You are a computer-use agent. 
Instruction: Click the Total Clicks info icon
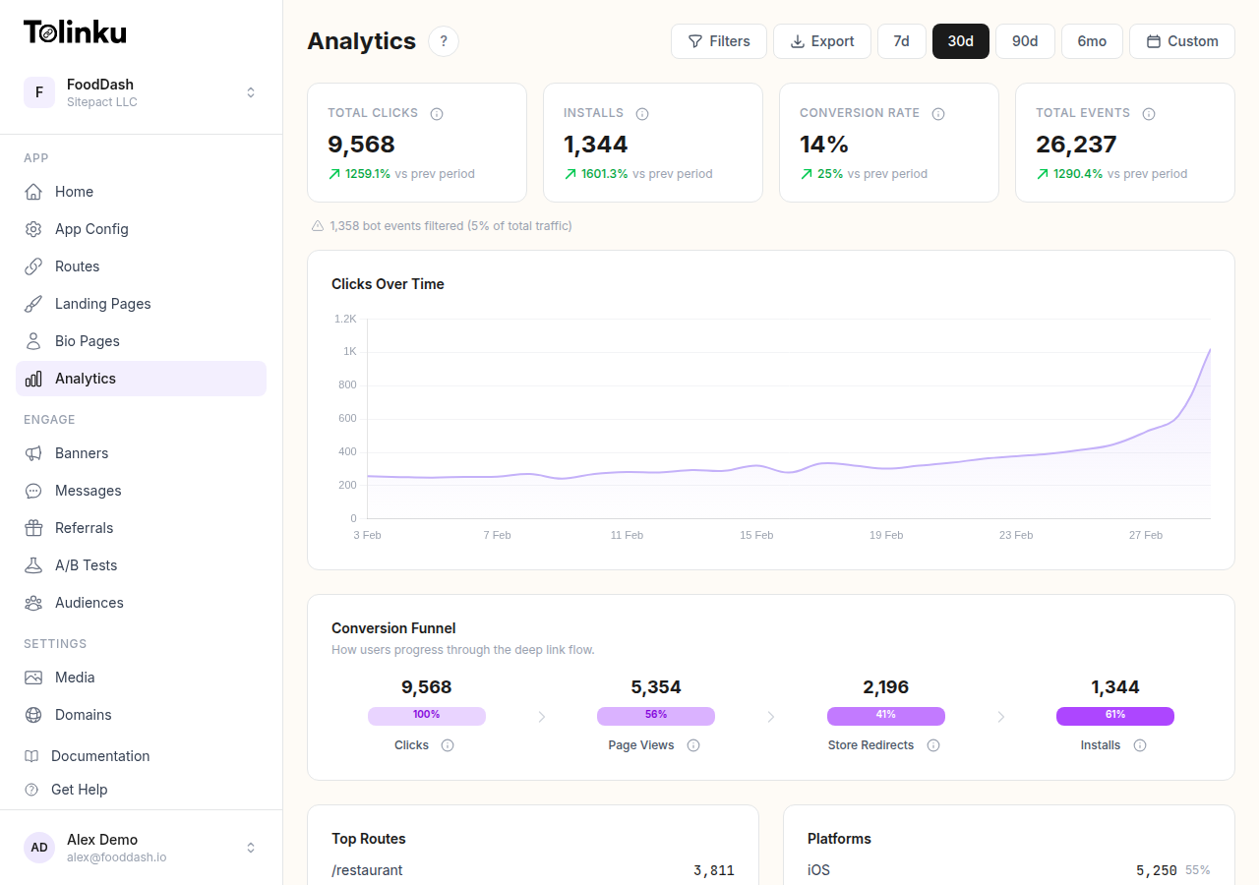[437, 113]
